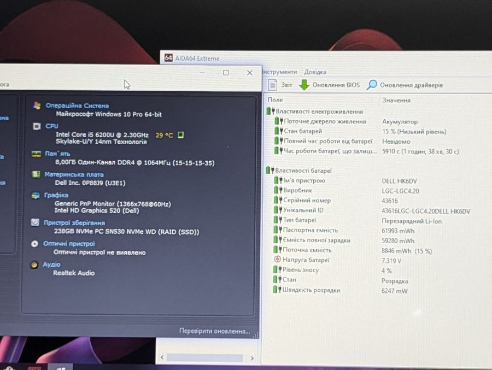Image resolution: width=492 pixels, height=370 pixels.
Task: Click the Оновлення драйверів magnifier icon
Action: 372,85
